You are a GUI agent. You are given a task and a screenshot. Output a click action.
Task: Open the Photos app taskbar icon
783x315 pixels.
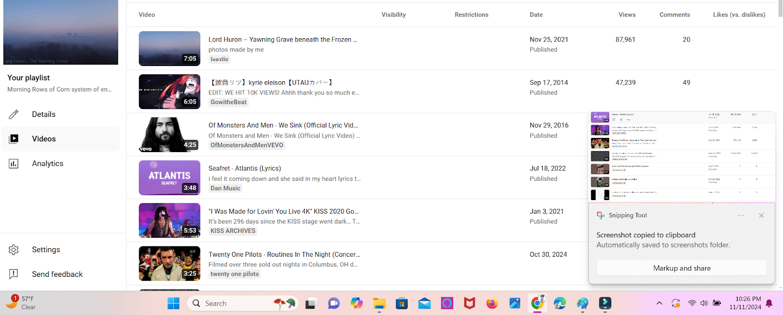515,303
